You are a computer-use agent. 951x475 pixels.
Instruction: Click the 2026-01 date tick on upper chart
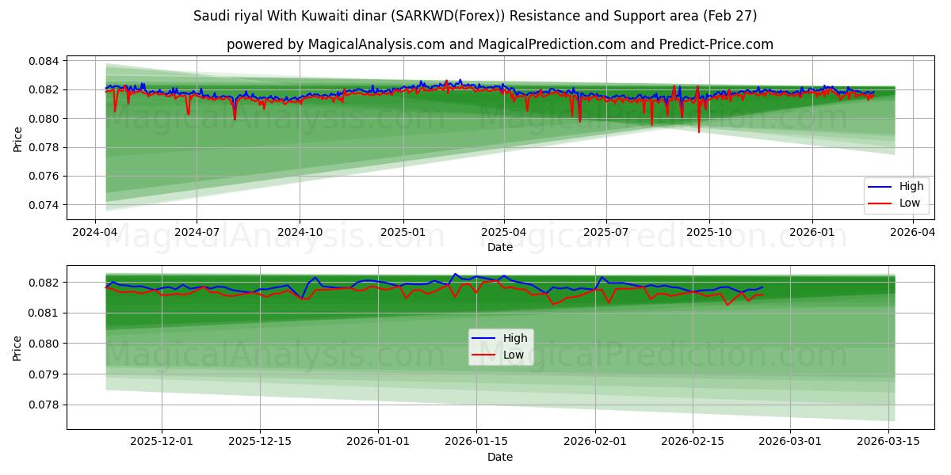pos(812,232)
